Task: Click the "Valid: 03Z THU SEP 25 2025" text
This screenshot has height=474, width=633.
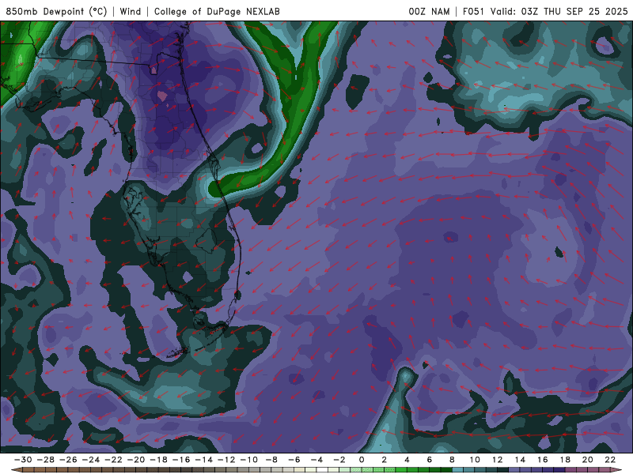Action: click(x=559, y=11)
